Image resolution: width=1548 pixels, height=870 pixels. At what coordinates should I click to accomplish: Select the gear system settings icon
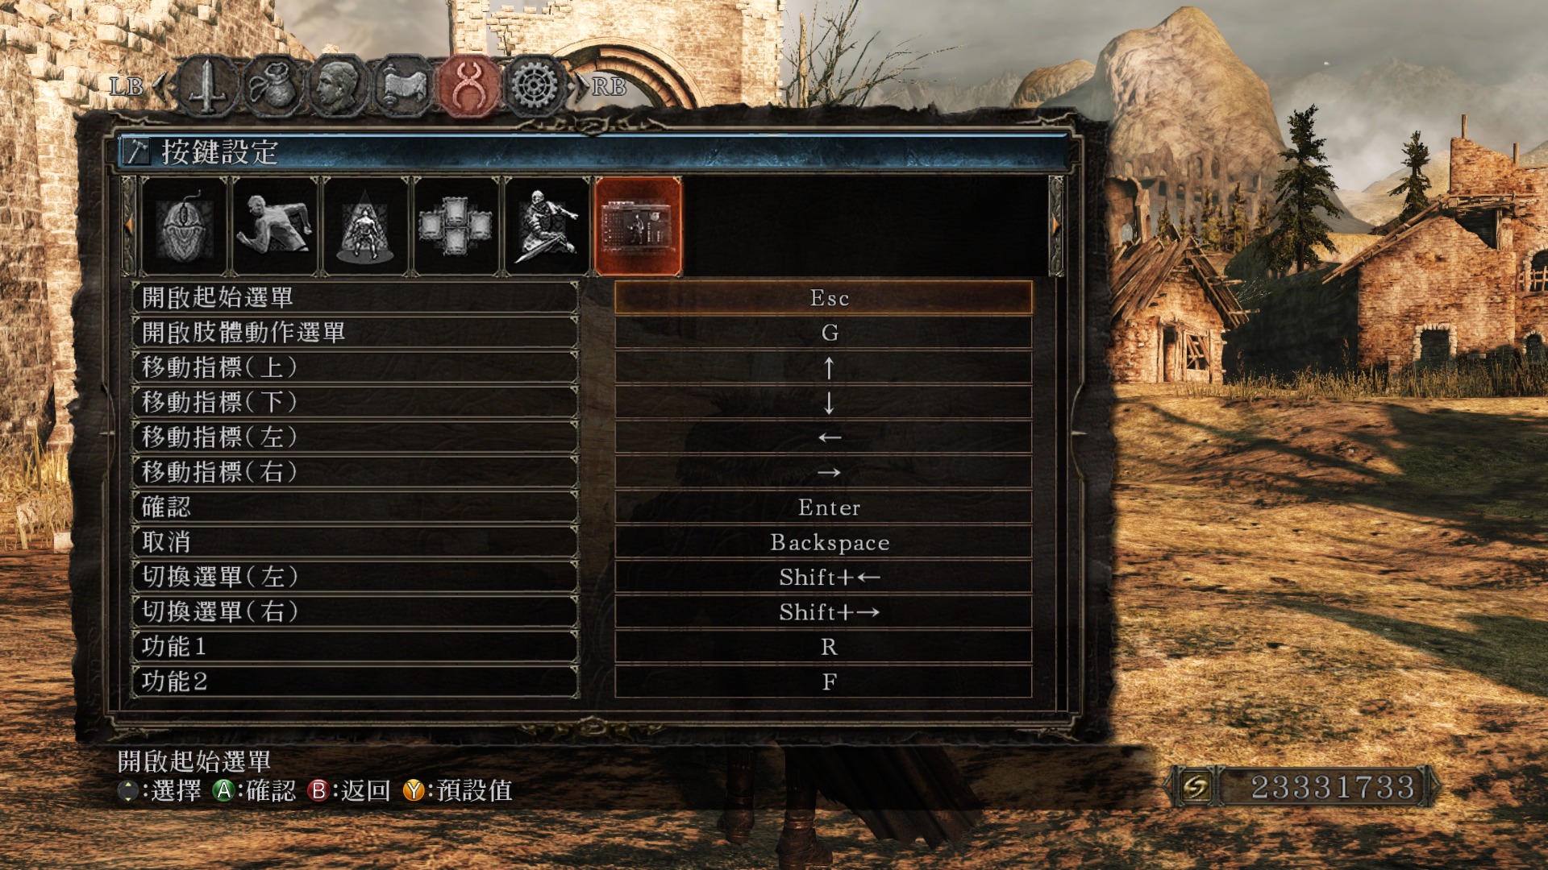pyautogui.click(x=535, y=85)
